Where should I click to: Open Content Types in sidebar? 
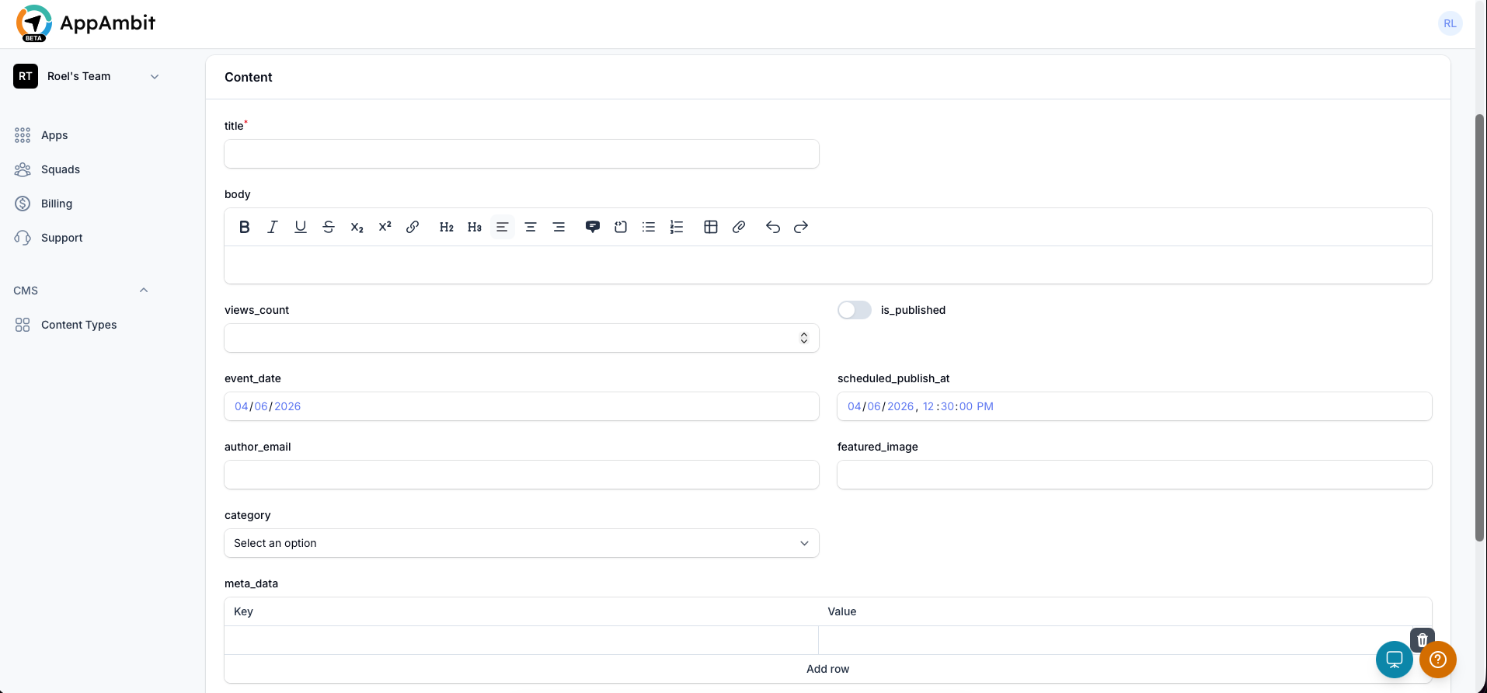[78, 325]
